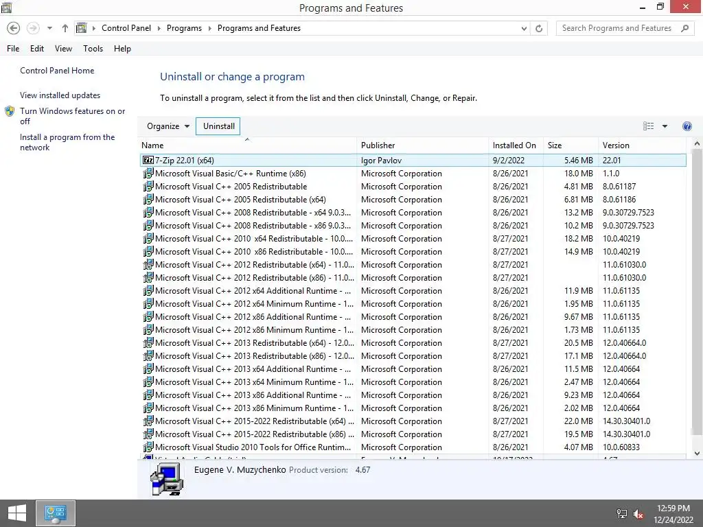
Task: Select Visual C++ 2013 x64 Minimum Runtime row
Action: coord(413,382)
